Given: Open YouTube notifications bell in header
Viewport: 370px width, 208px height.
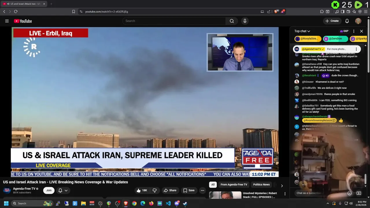Looking at the screenshot, I should [347, 21].
